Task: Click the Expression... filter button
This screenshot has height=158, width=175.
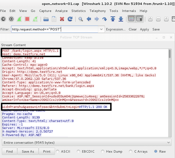Action: (x=116, y=29)
